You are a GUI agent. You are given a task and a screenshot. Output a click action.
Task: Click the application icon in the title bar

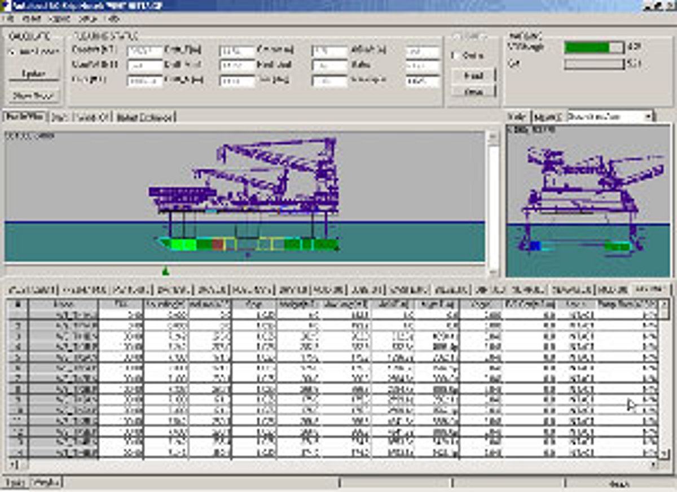(6, 6)
